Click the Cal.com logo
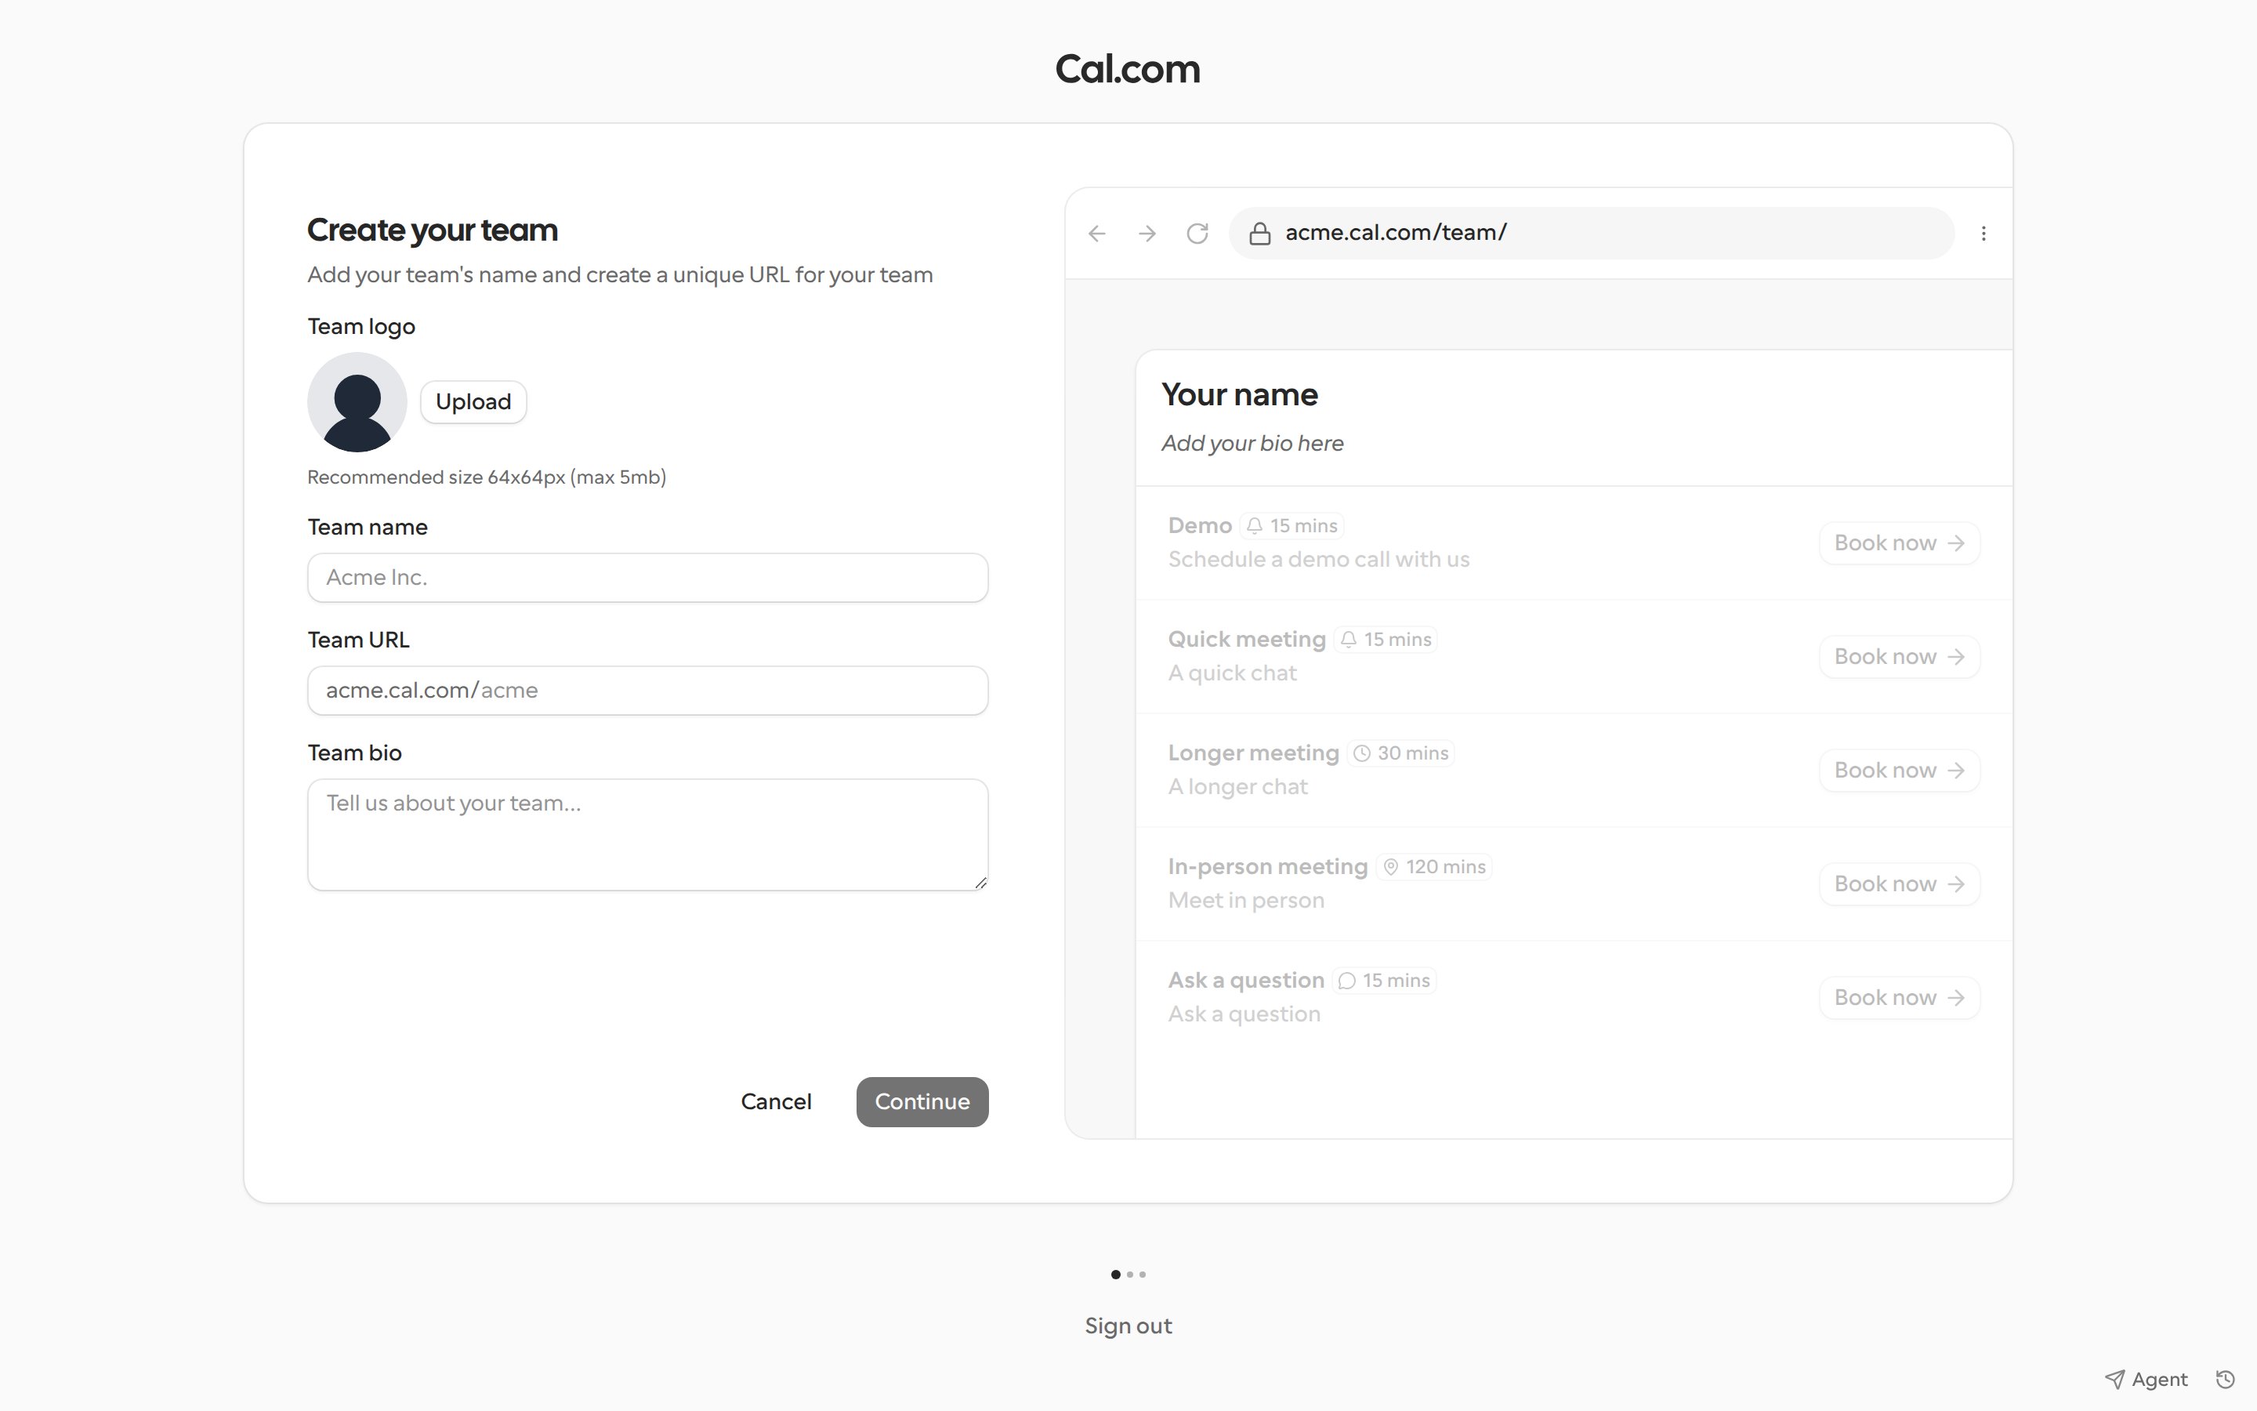2257x1411 pixels. 1128,69
